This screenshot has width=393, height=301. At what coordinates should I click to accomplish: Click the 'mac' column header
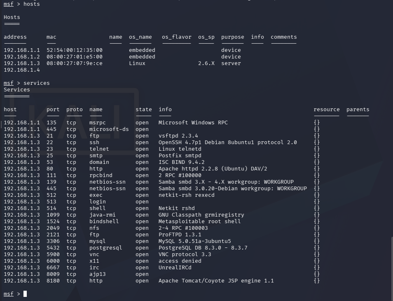pos(51,37)
